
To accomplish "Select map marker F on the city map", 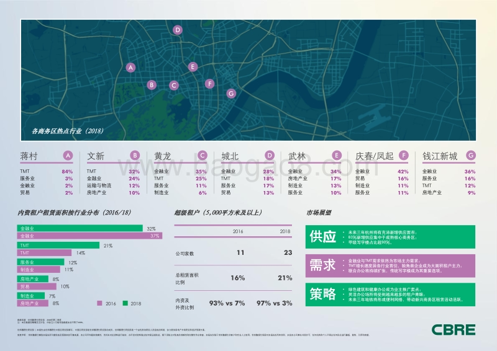I will point(209,84).
